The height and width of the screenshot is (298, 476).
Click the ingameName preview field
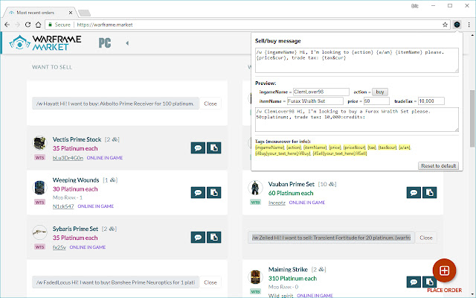(321, 92)
